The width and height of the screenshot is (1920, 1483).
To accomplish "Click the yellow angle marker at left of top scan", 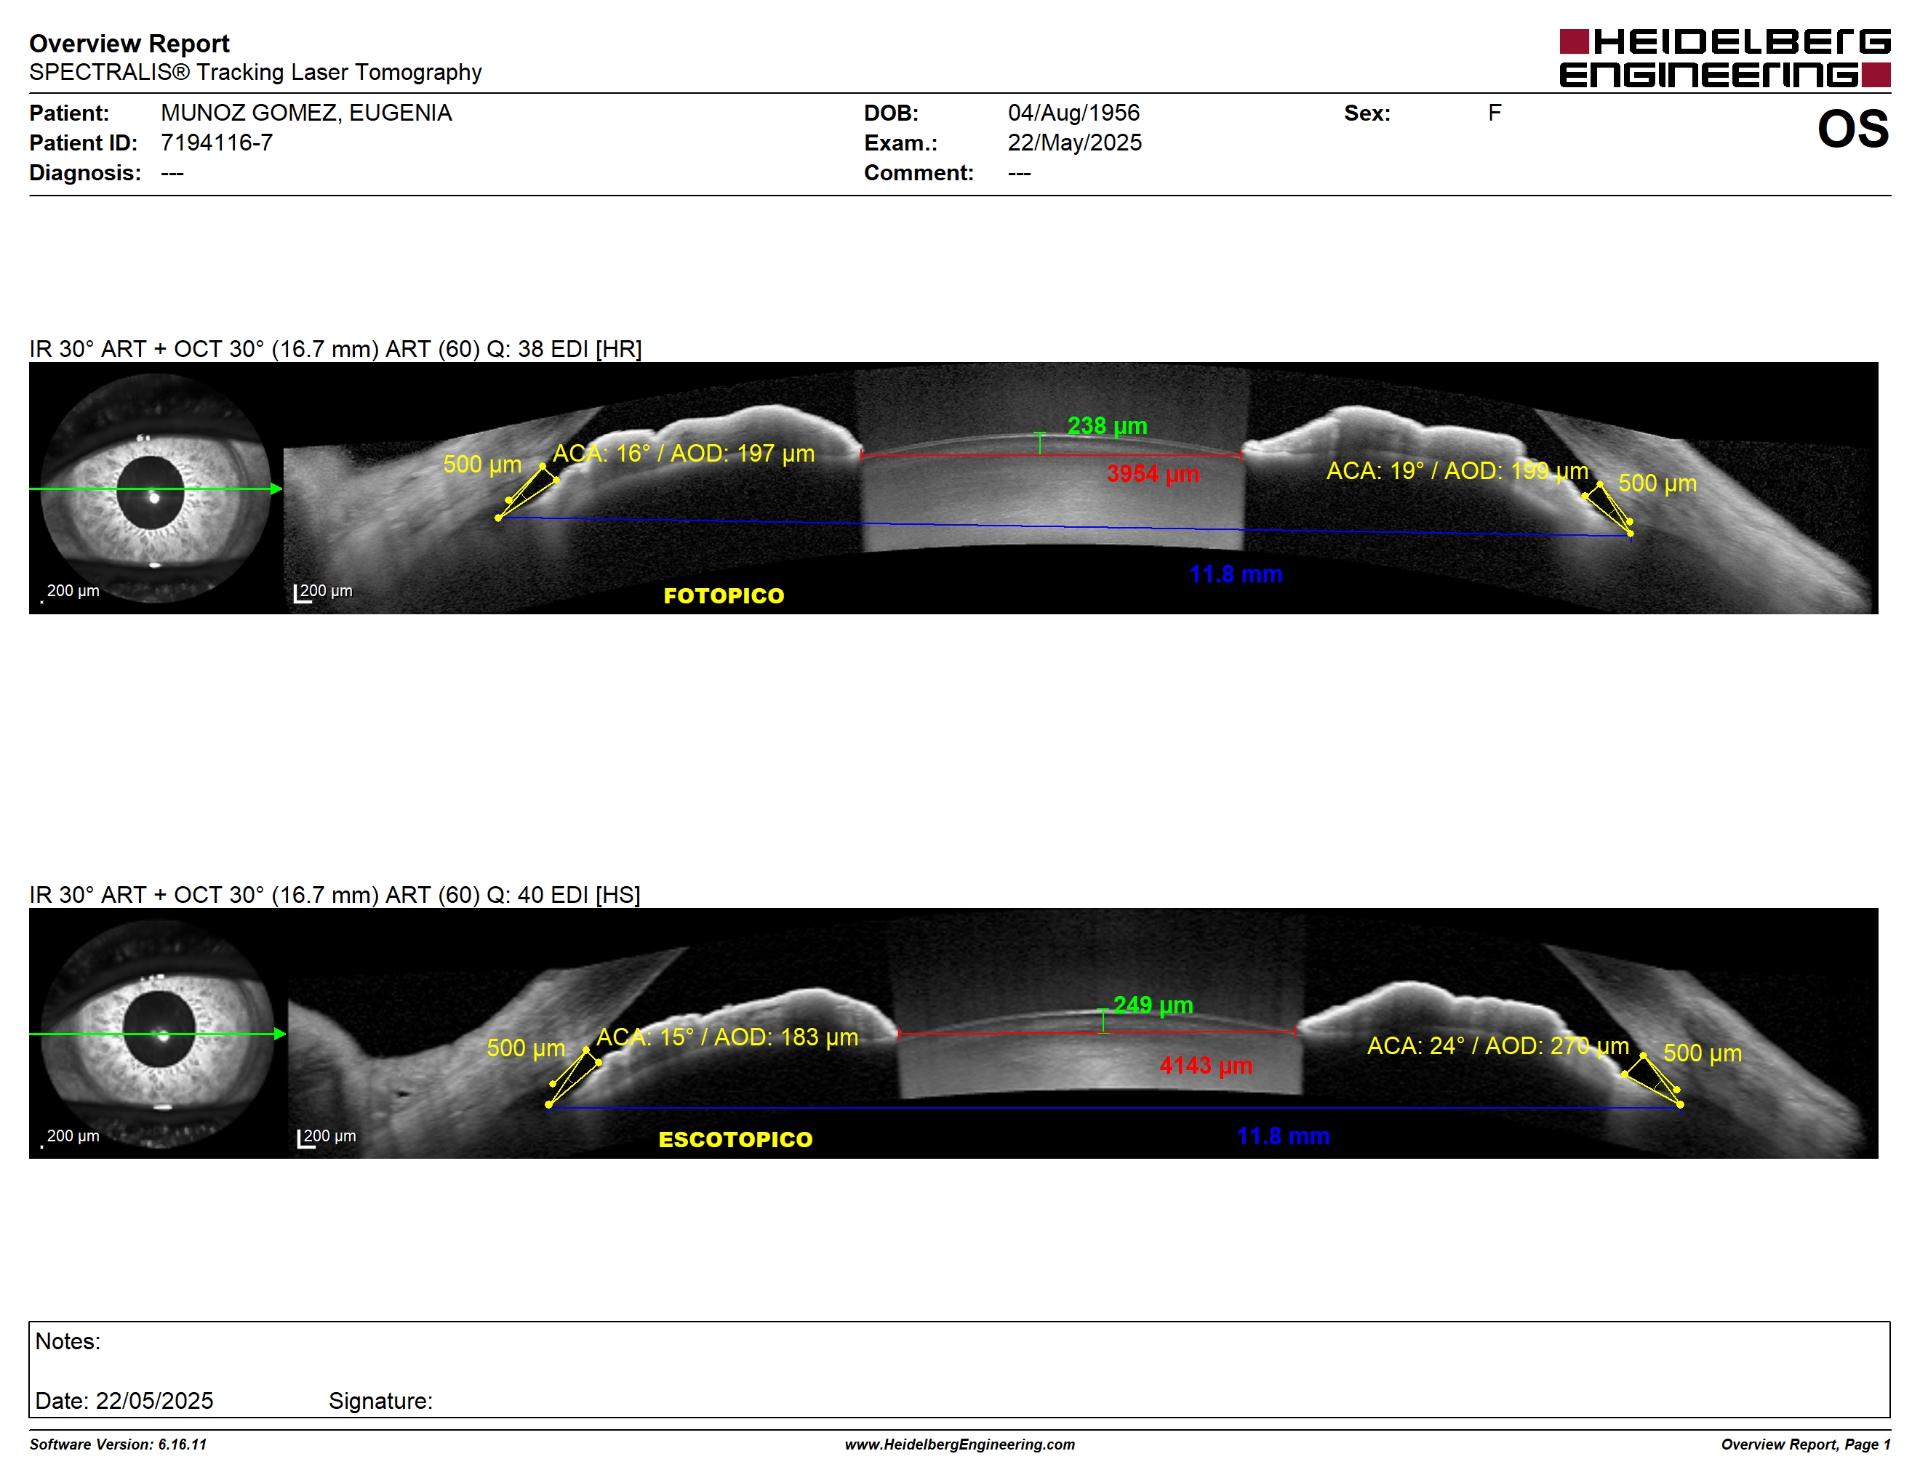I will 527,492.
